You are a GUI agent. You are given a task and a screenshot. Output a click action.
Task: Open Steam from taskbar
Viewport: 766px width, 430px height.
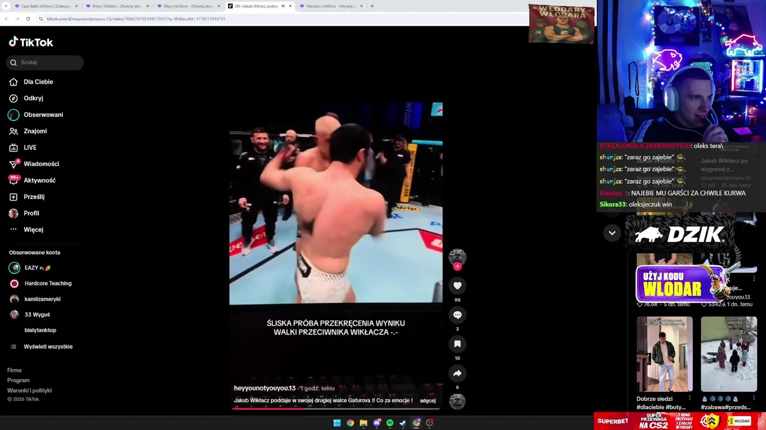403,423
